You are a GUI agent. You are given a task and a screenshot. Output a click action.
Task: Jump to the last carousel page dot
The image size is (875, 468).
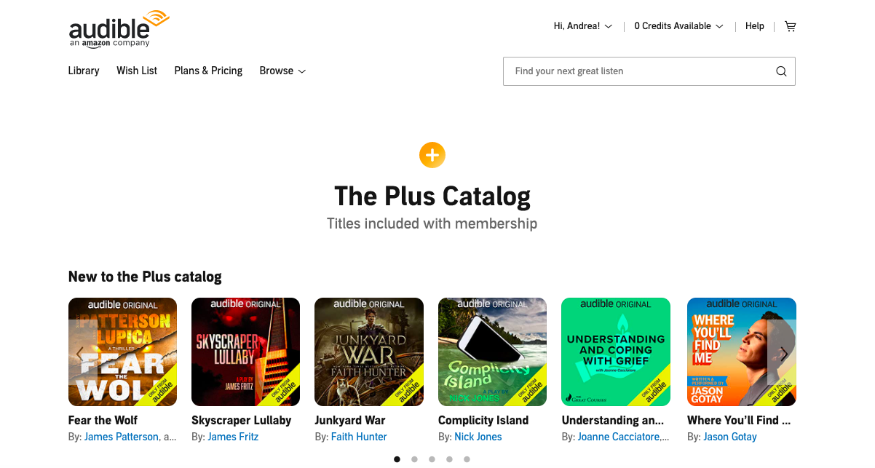[467, 459]
